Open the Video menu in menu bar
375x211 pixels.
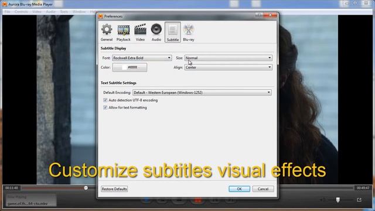point(37,12)
